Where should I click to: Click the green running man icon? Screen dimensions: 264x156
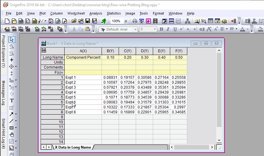click(x=104, y=21)
